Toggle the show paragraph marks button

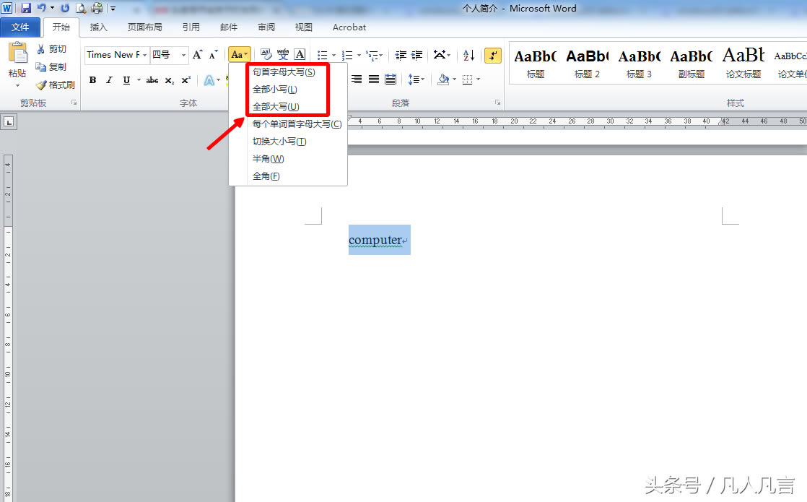[493, 55]
